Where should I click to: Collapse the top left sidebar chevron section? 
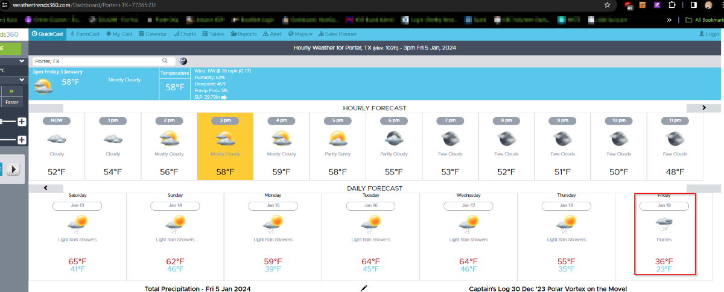pos(22,61)
